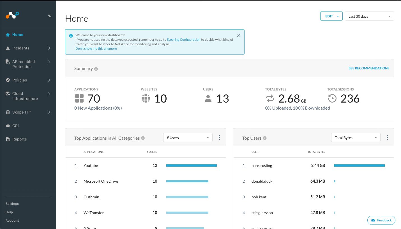Image resolution: width=401 pixels, height=229 pixels.
Task: Open kebab menu for Top Applications panel
Action: [219, 137]
